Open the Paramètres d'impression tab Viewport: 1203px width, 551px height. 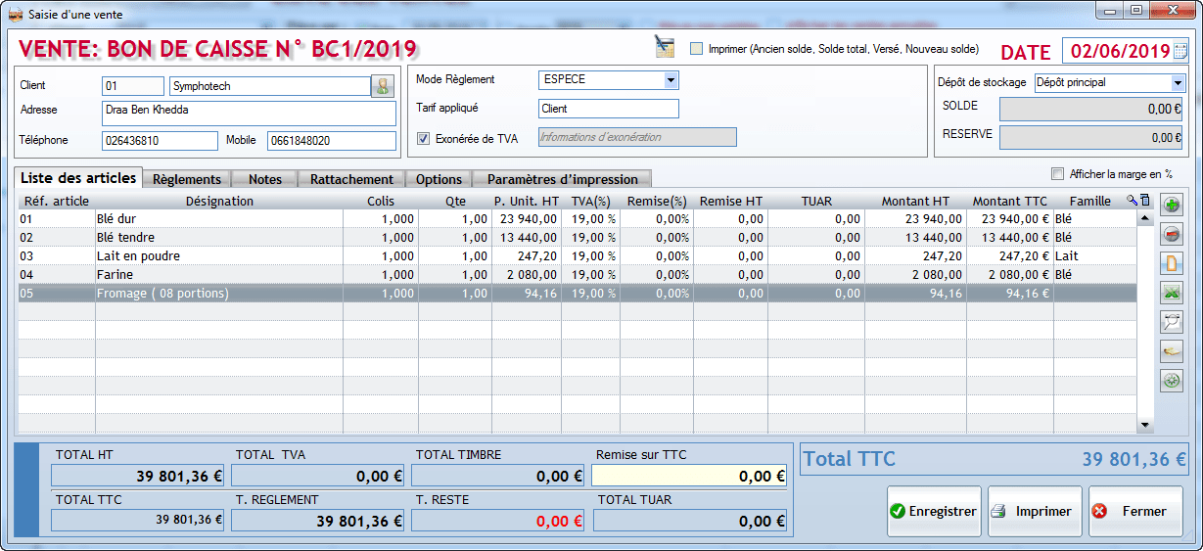[x=562, y=179]
